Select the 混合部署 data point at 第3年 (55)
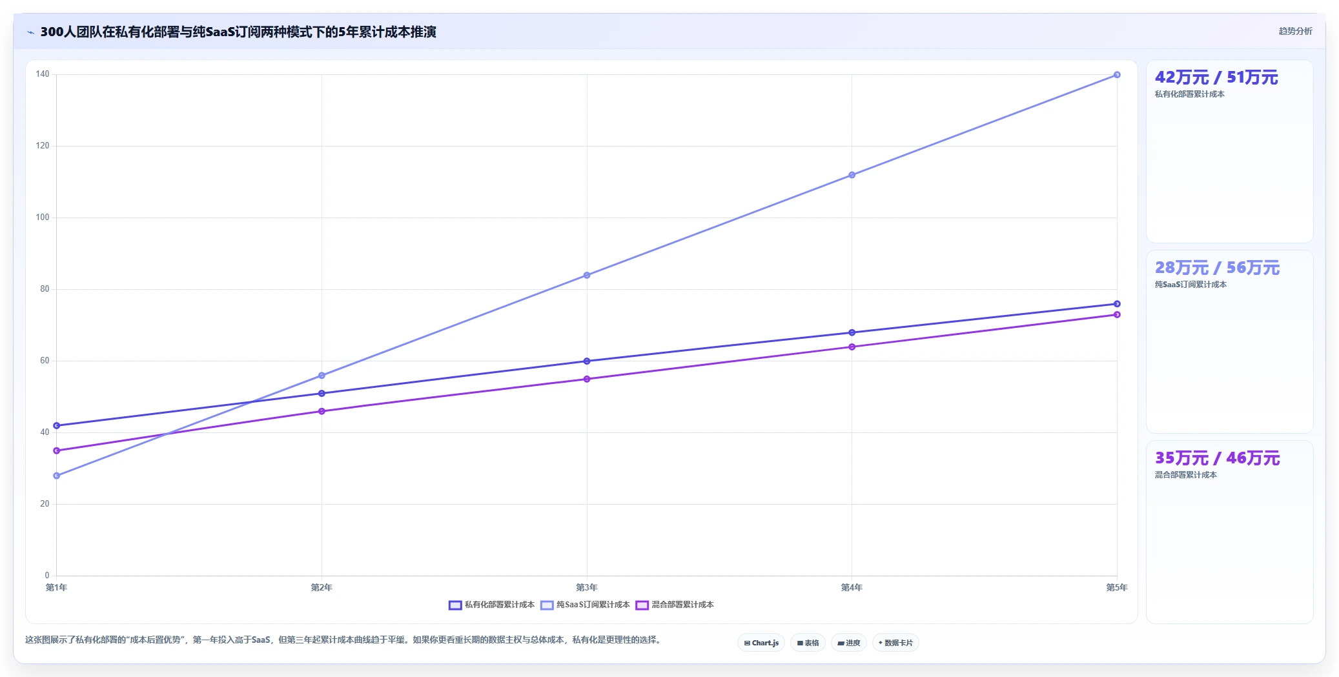 tap(587, 379)
